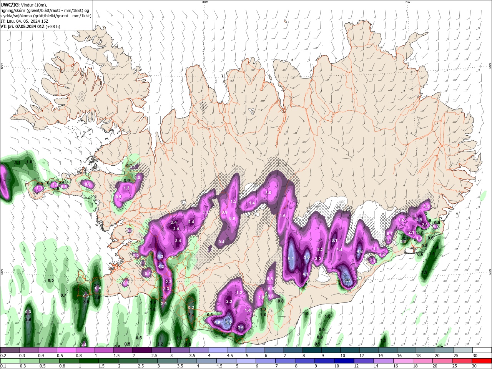Click the 'VT: þri. 07.05.2024 01Z' valid time
This screenshot has height=369, width=492.
[22, 27]
